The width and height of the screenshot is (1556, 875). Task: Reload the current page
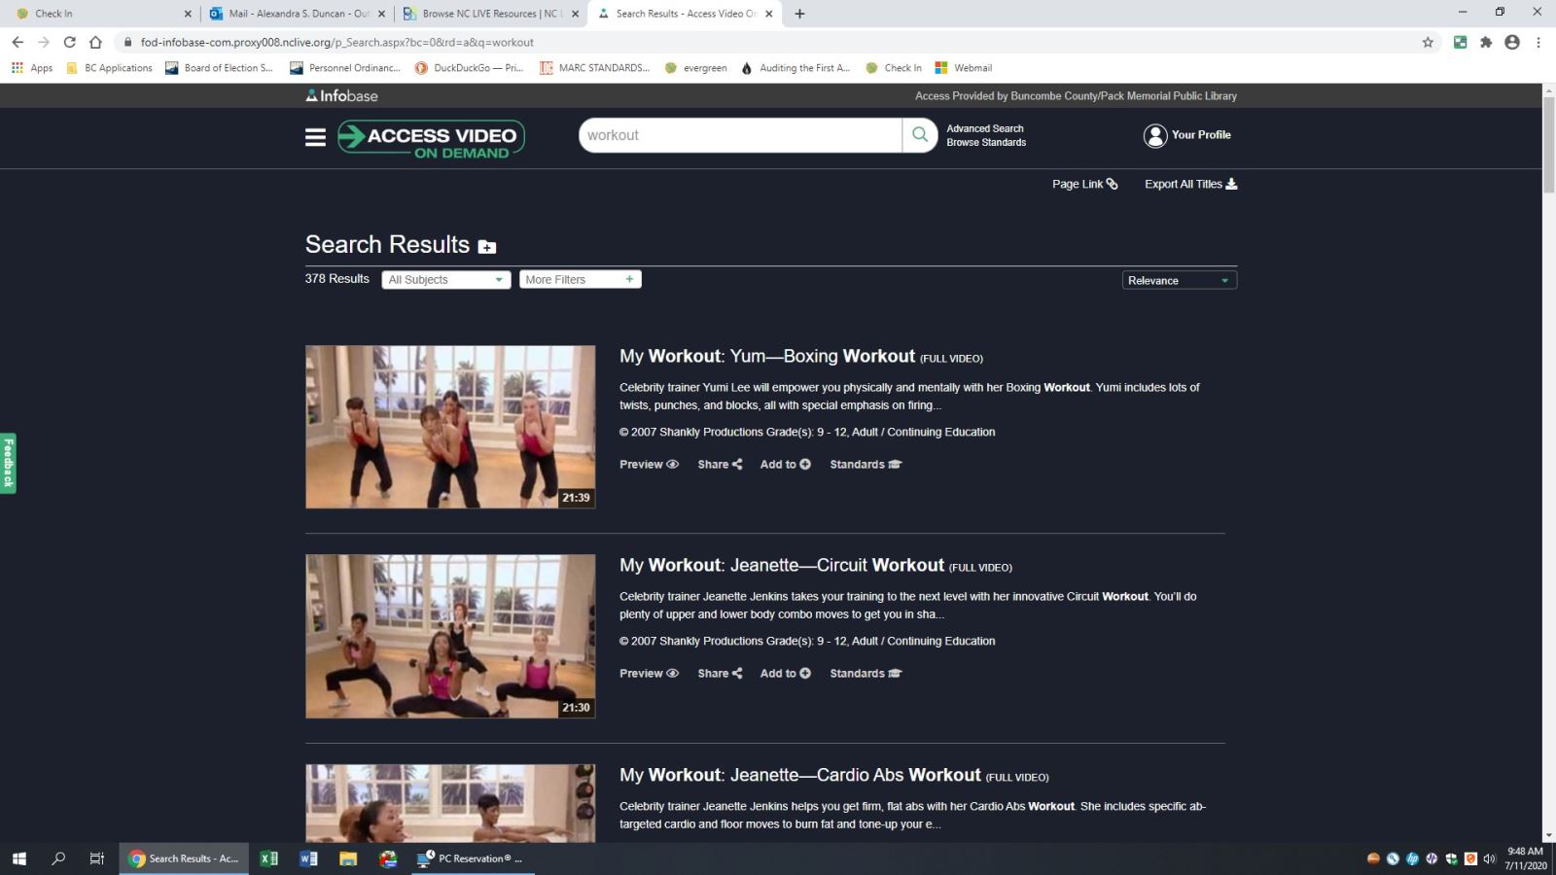(x=69, y=42)
